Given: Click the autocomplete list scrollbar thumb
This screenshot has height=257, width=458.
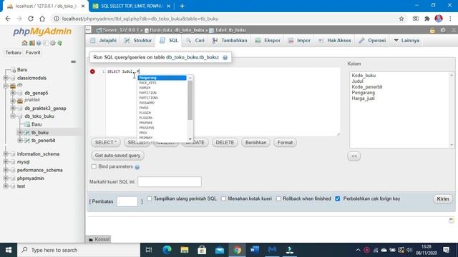Looking at the screenshot, I should pyautogui.click(x=190, y=100).
